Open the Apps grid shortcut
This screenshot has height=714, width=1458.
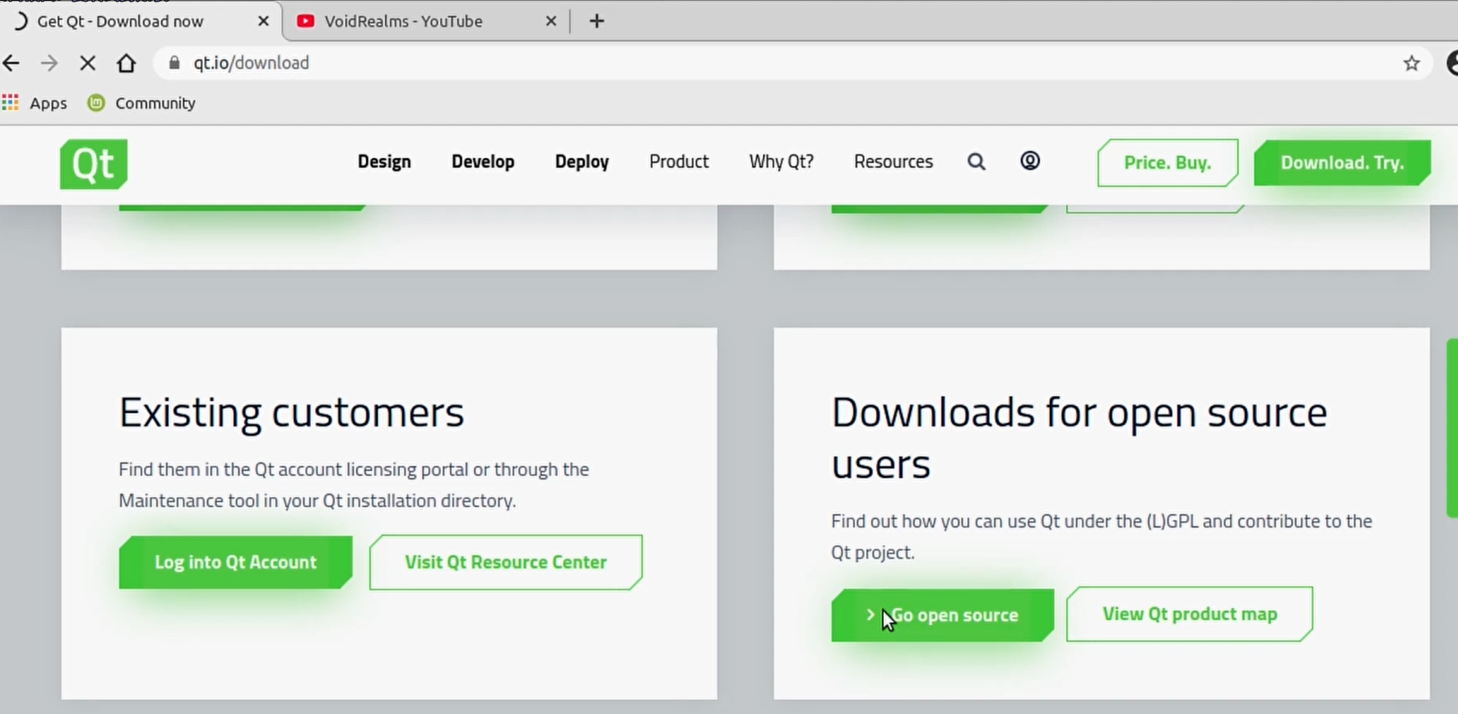click(x=35, y=103)
